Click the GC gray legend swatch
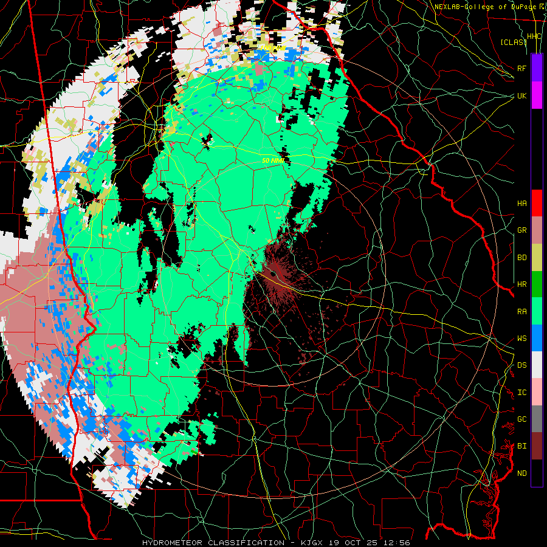Image resolution: width=547 pixels, height=547 pixels. pos(537,419)
